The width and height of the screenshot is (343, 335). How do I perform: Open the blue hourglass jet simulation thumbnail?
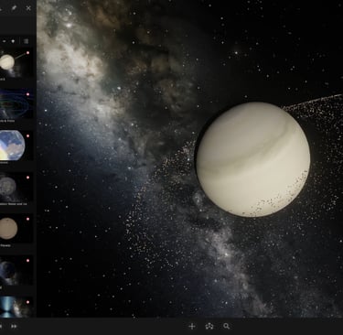pyautogui.click(x=16, y=308)
